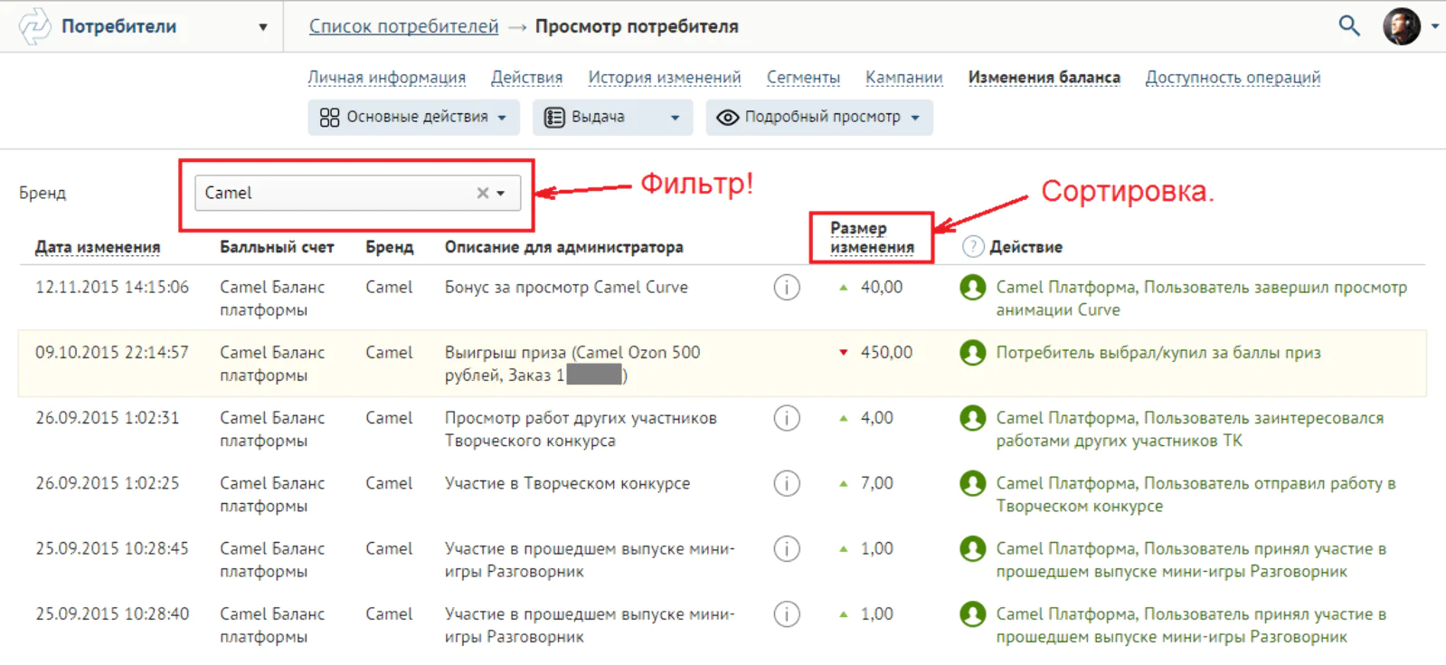Click description 'Участие в Творческом конкурсе'
The image size is (1446, 665).
[567, 483]
